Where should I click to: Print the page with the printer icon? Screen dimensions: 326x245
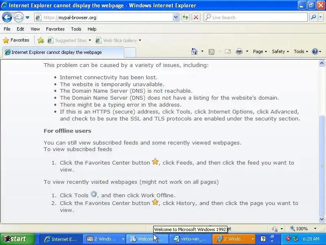click(x=239, y=51)
